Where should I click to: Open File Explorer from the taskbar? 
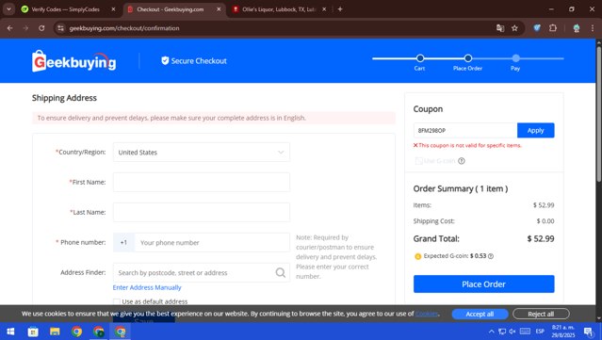pyautogui.click(x=55, y=332)
